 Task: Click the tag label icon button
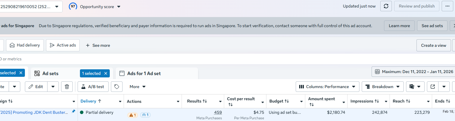click(117, 87)
